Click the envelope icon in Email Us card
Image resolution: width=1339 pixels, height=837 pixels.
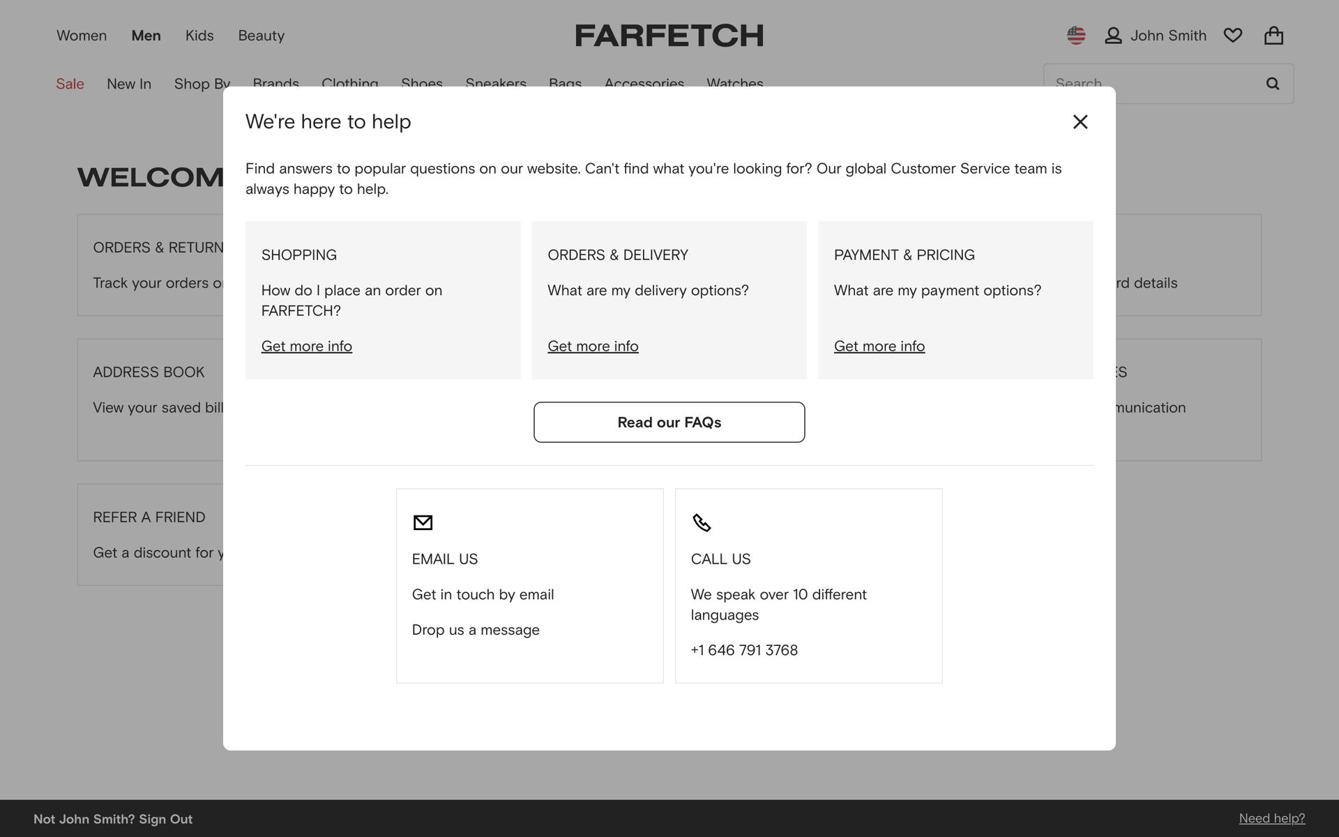(x=423, y=522)
